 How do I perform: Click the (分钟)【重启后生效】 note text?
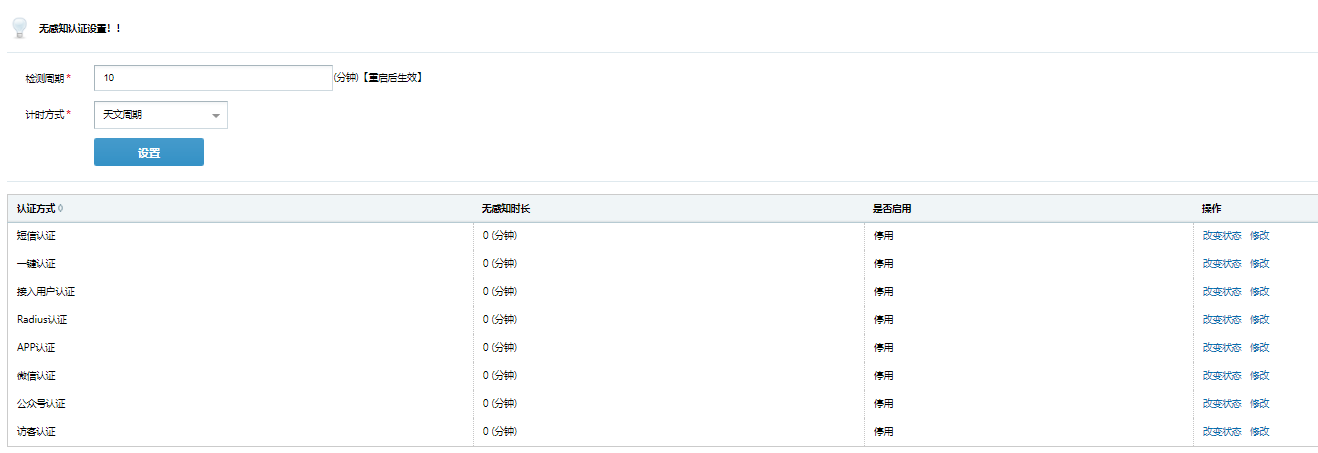coord(379,78)
